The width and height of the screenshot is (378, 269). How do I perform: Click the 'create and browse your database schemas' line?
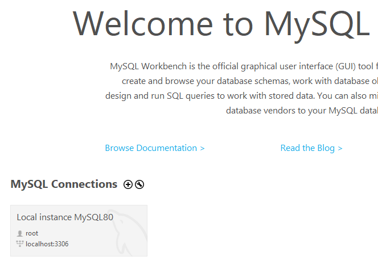[249, 81]
